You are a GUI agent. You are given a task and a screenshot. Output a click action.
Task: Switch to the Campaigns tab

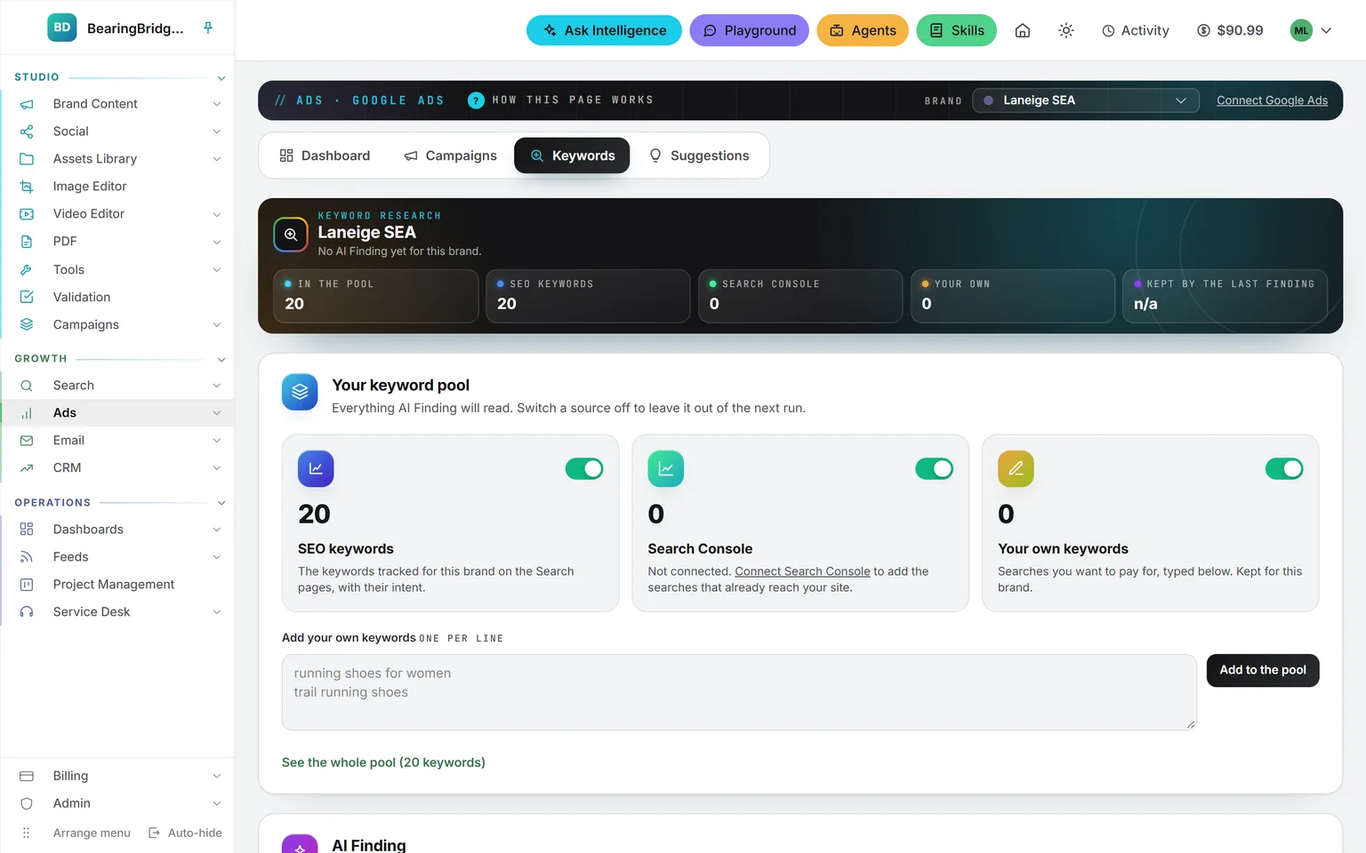pos(450,155)
